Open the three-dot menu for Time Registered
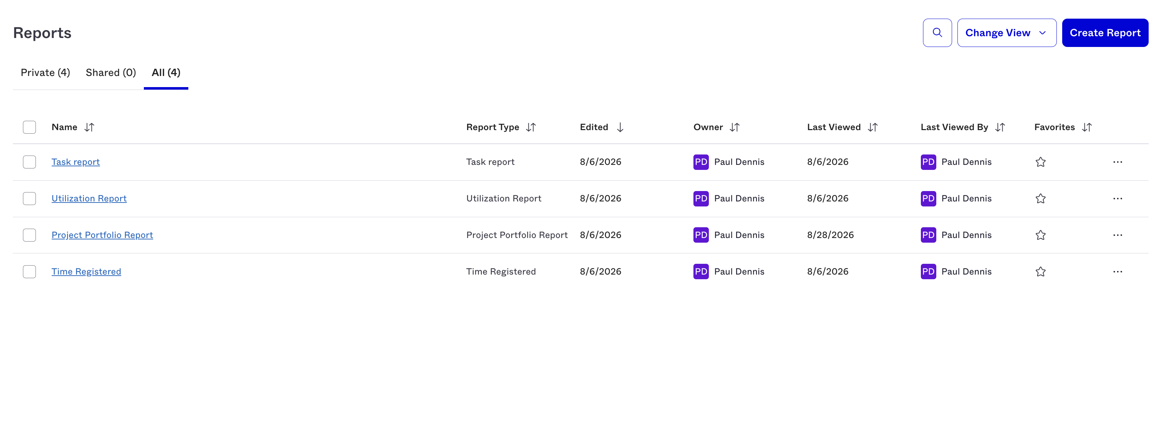Viewport: 1163px width, 438px height. pos(1117,272)
